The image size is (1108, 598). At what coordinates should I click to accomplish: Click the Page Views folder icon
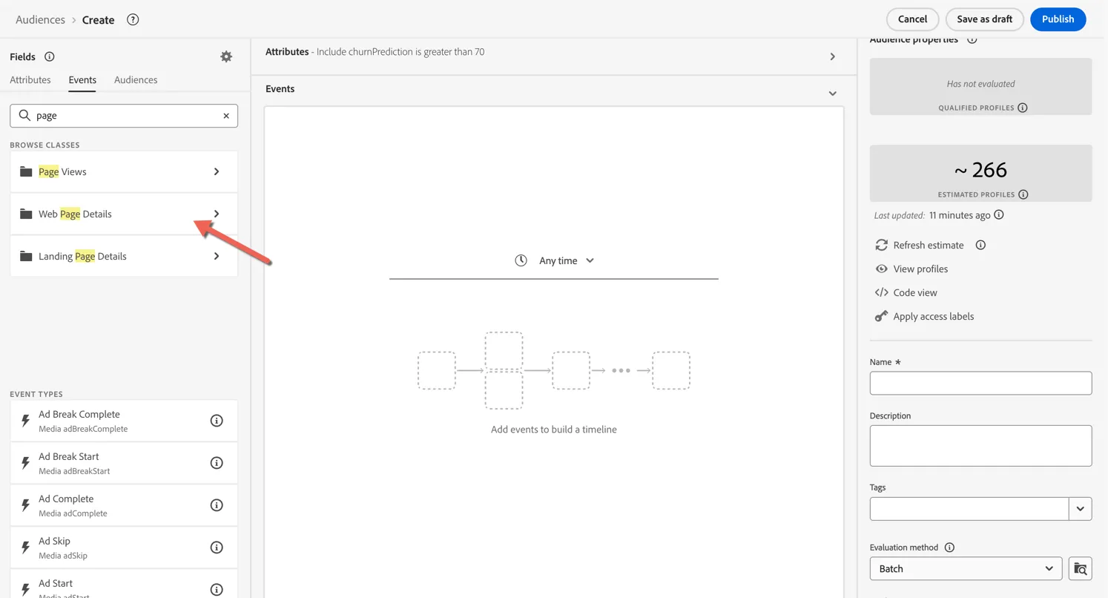click(26, 171)
